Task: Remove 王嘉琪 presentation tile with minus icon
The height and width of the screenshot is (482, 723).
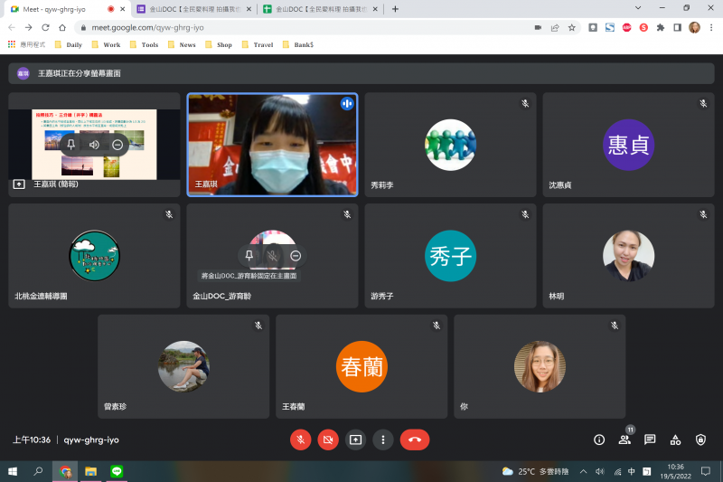Action: point(117,145)
